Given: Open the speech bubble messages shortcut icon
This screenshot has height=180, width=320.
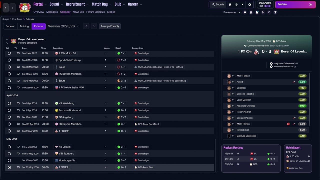Looking at the screenshot, I should pyautogui.click(x=245, y=12).
